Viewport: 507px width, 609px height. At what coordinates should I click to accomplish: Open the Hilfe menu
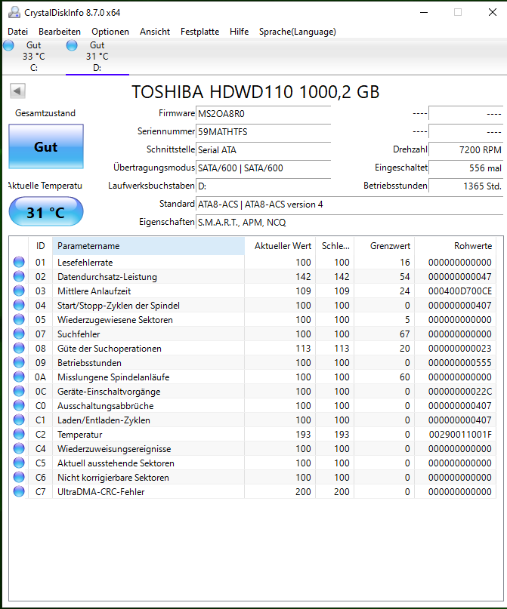click(239, 32)
